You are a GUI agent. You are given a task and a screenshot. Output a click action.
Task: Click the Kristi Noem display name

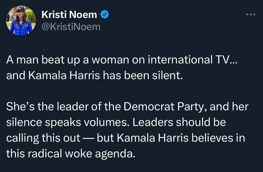(x=69, y=14)
